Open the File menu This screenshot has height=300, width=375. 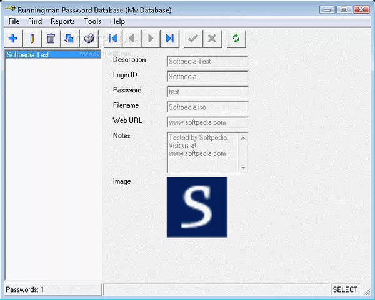click(x=14, y=21)
